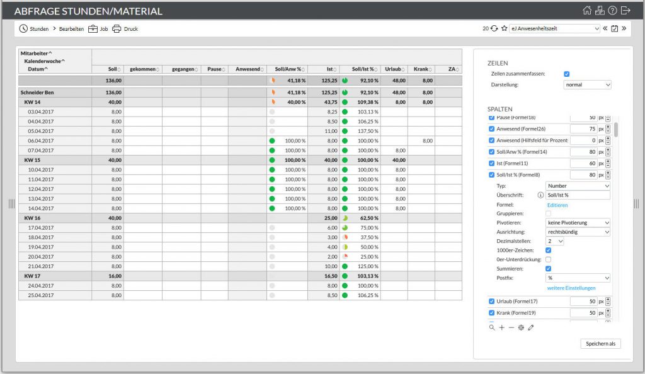Enable 0er-Unterdrückung checkbox

[x=549, y=259]
